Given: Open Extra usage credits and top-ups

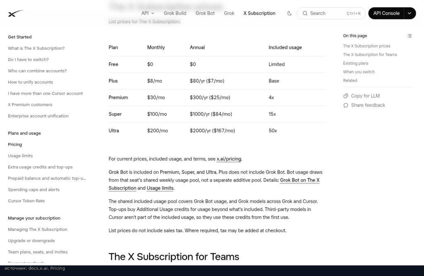Looking at the screenshot, I should point(40,167).
